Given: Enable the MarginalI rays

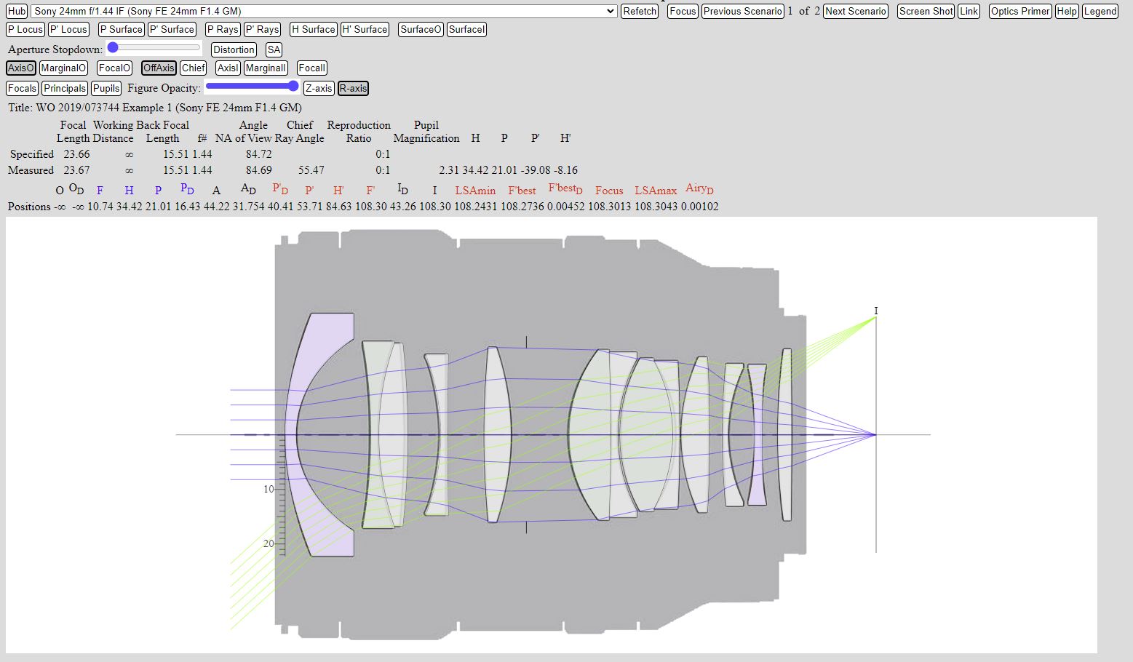Looking at the screenshot, I should (x=266, y=68).
